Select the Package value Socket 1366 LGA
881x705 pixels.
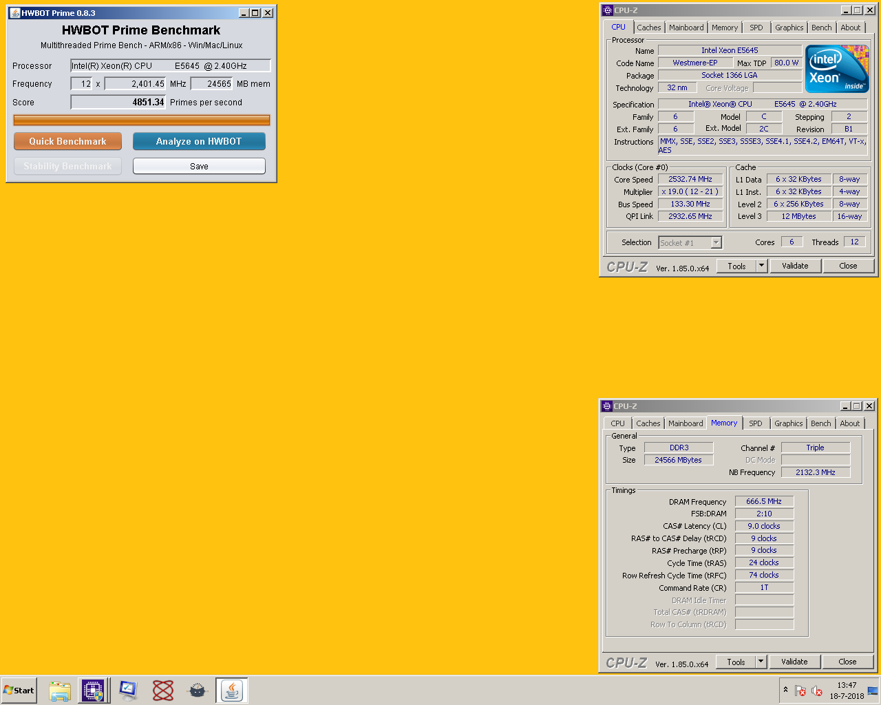[730, 75]
